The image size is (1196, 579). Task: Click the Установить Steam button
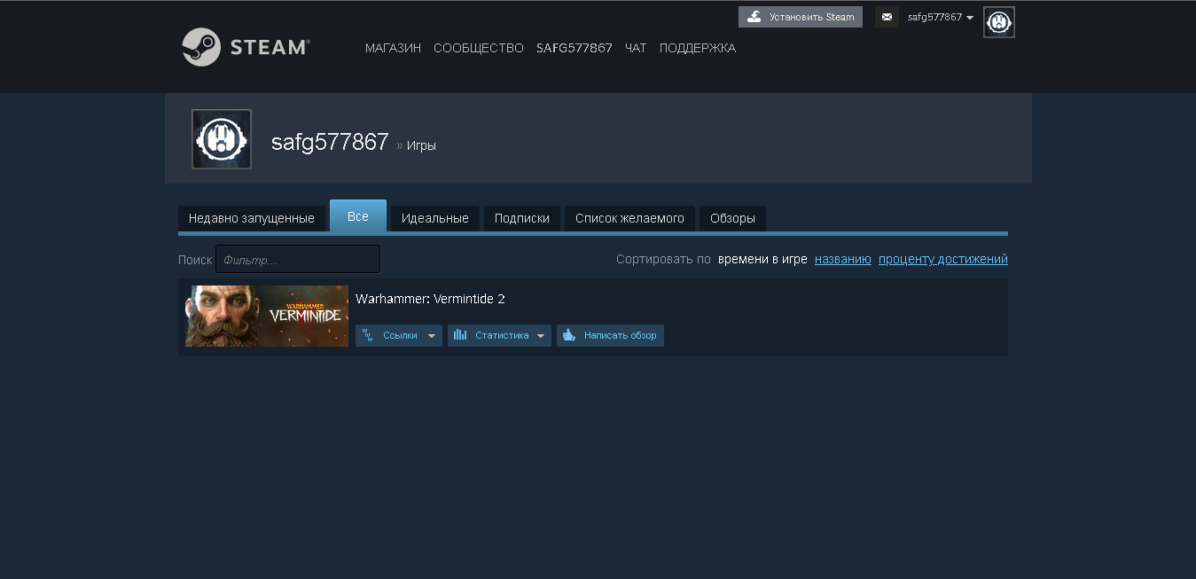(801, 17)
